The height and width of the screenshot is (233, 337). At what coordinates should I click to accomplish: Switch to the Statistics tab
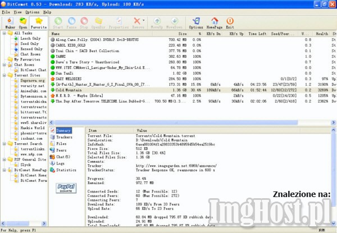click(66, 170)
